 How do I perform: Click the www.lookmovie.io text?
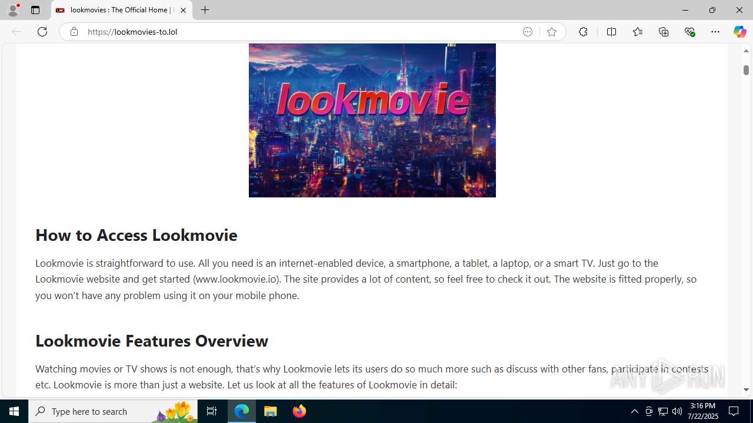[236, 279]
